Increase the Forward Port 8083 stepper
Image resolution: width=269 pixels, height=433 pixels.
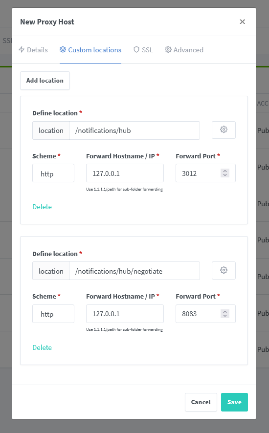[225, 311]
